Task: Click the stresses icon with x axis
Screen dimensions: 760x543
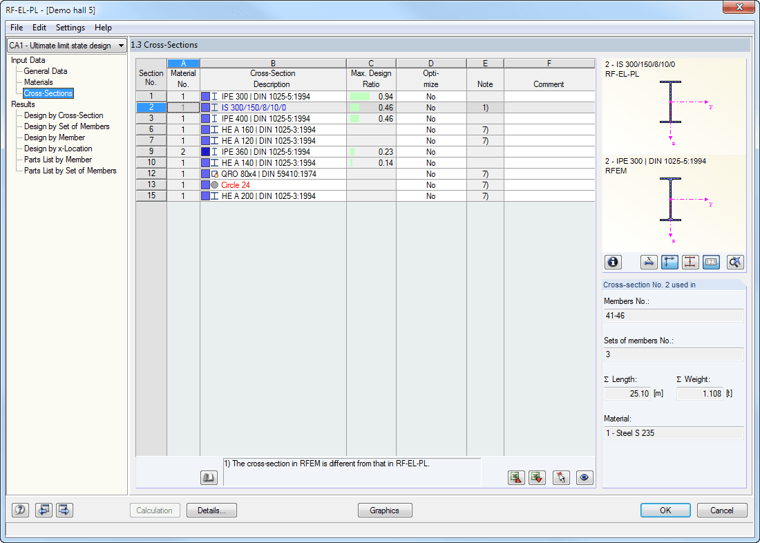Action: click(x=649, y=263)
